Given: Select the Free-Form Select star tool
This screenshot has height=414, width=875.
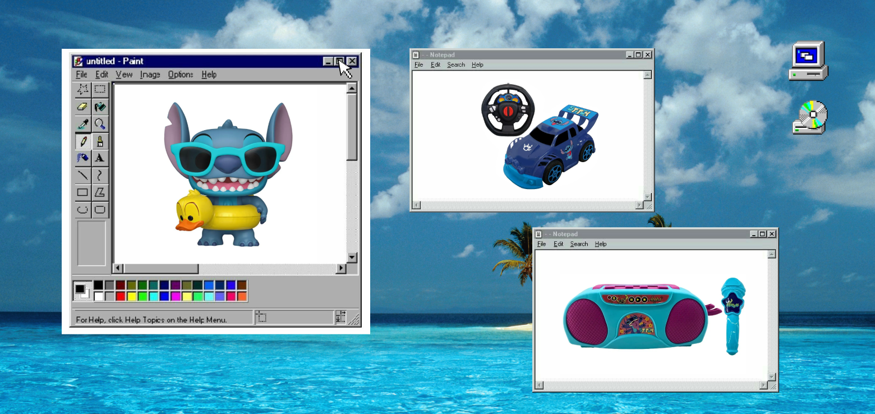Looking at the screenshot, I should 83,89.
